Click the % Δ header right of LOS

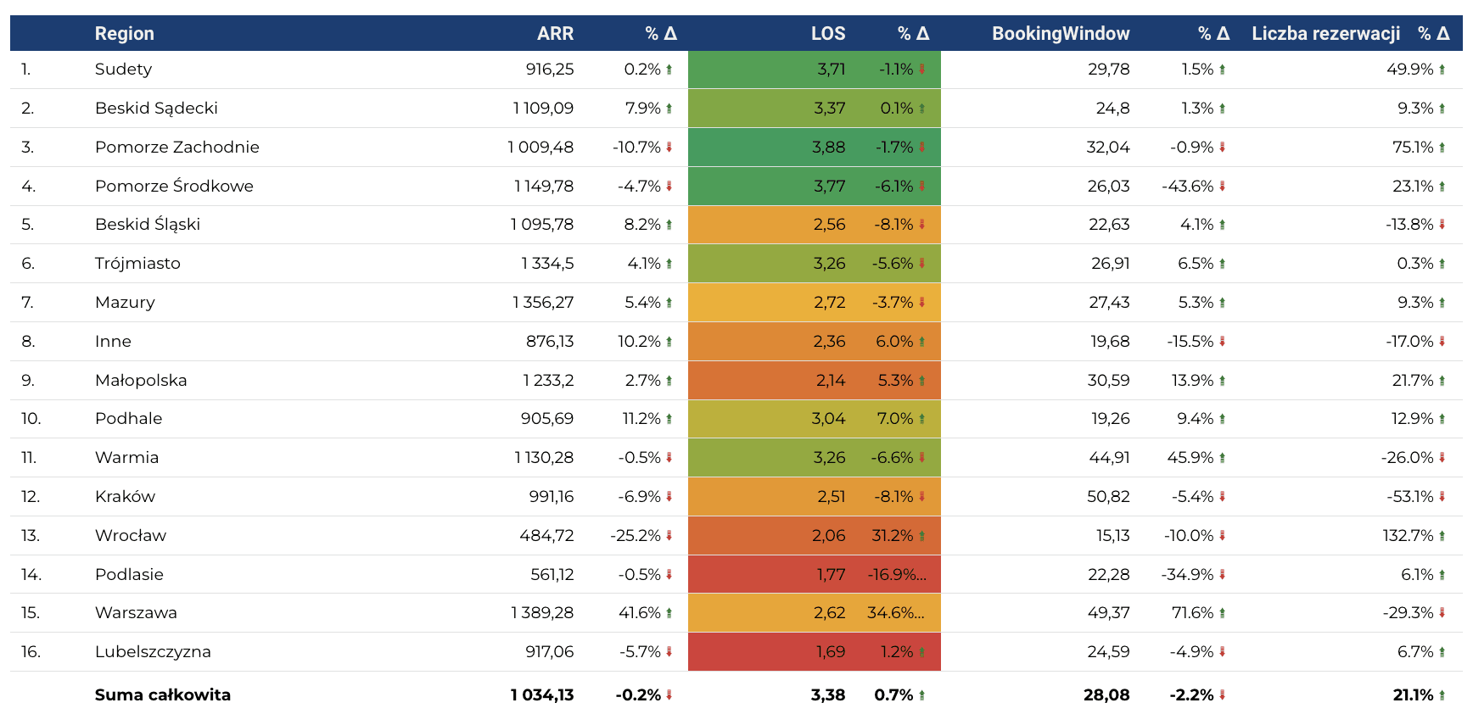pyautogui.click(x=914, y=34)
